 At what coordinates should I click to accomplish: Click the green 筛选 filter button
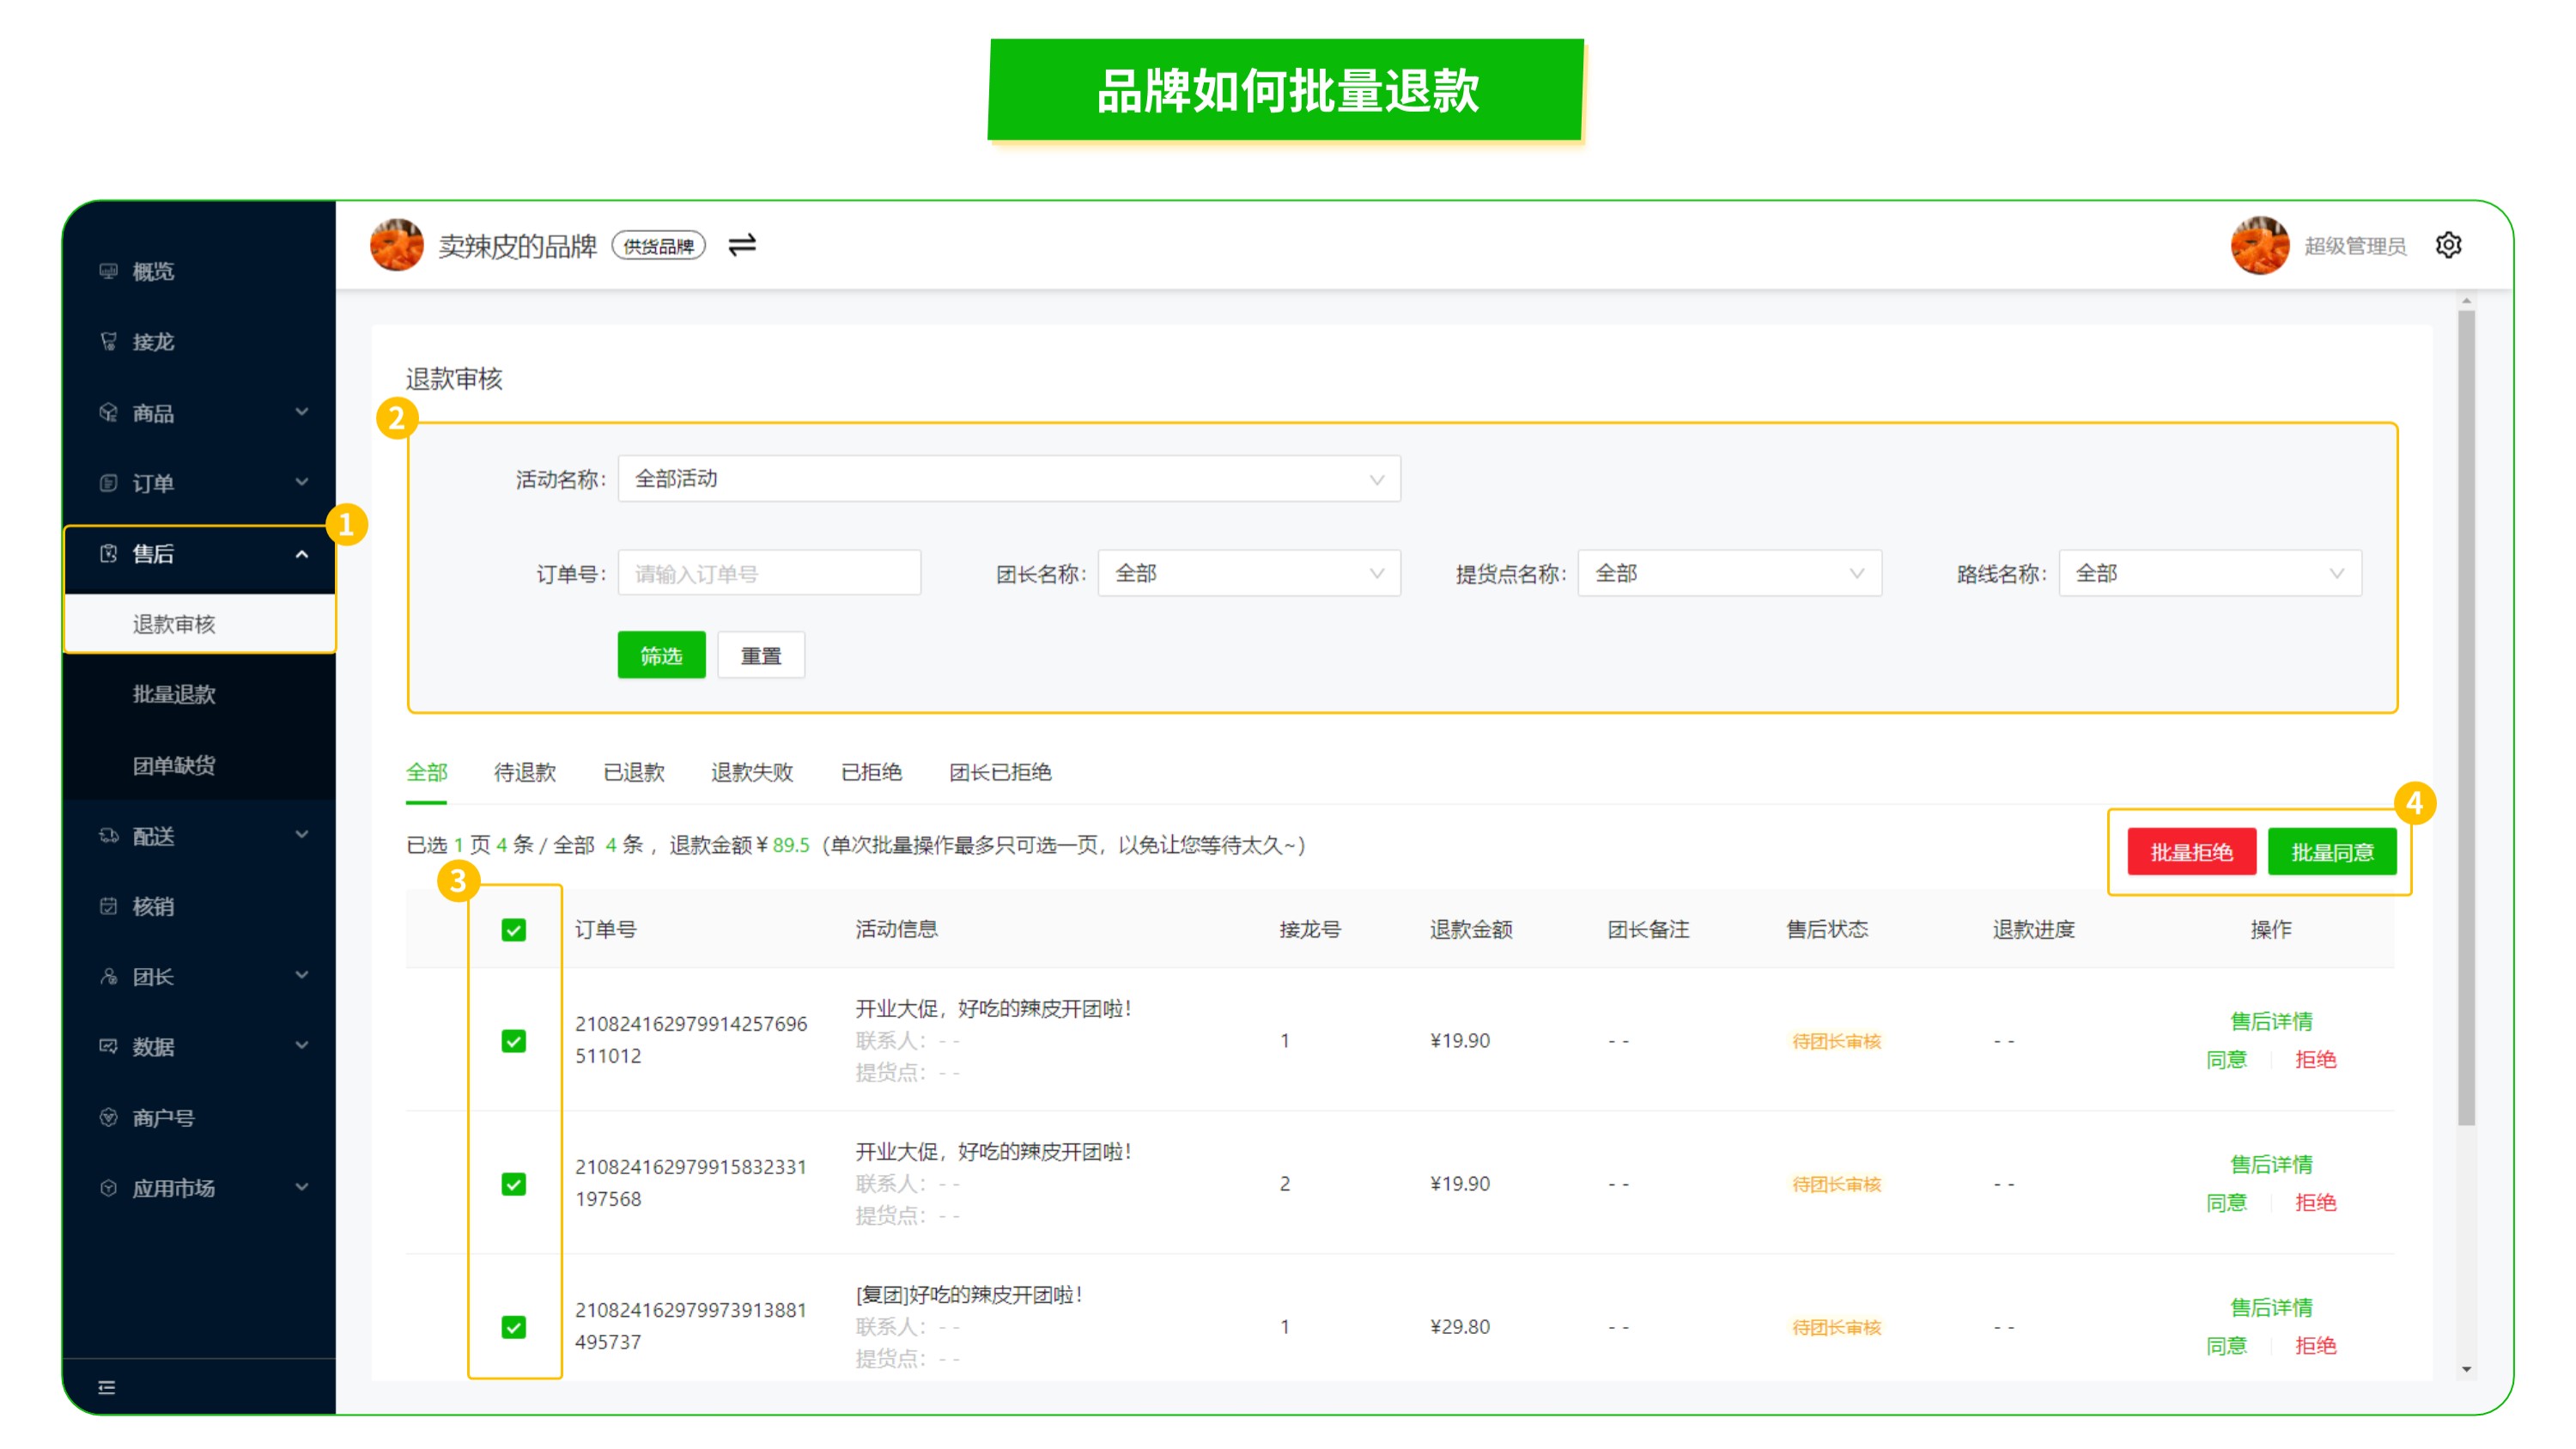pyautogui.click(x=661, y=656)
